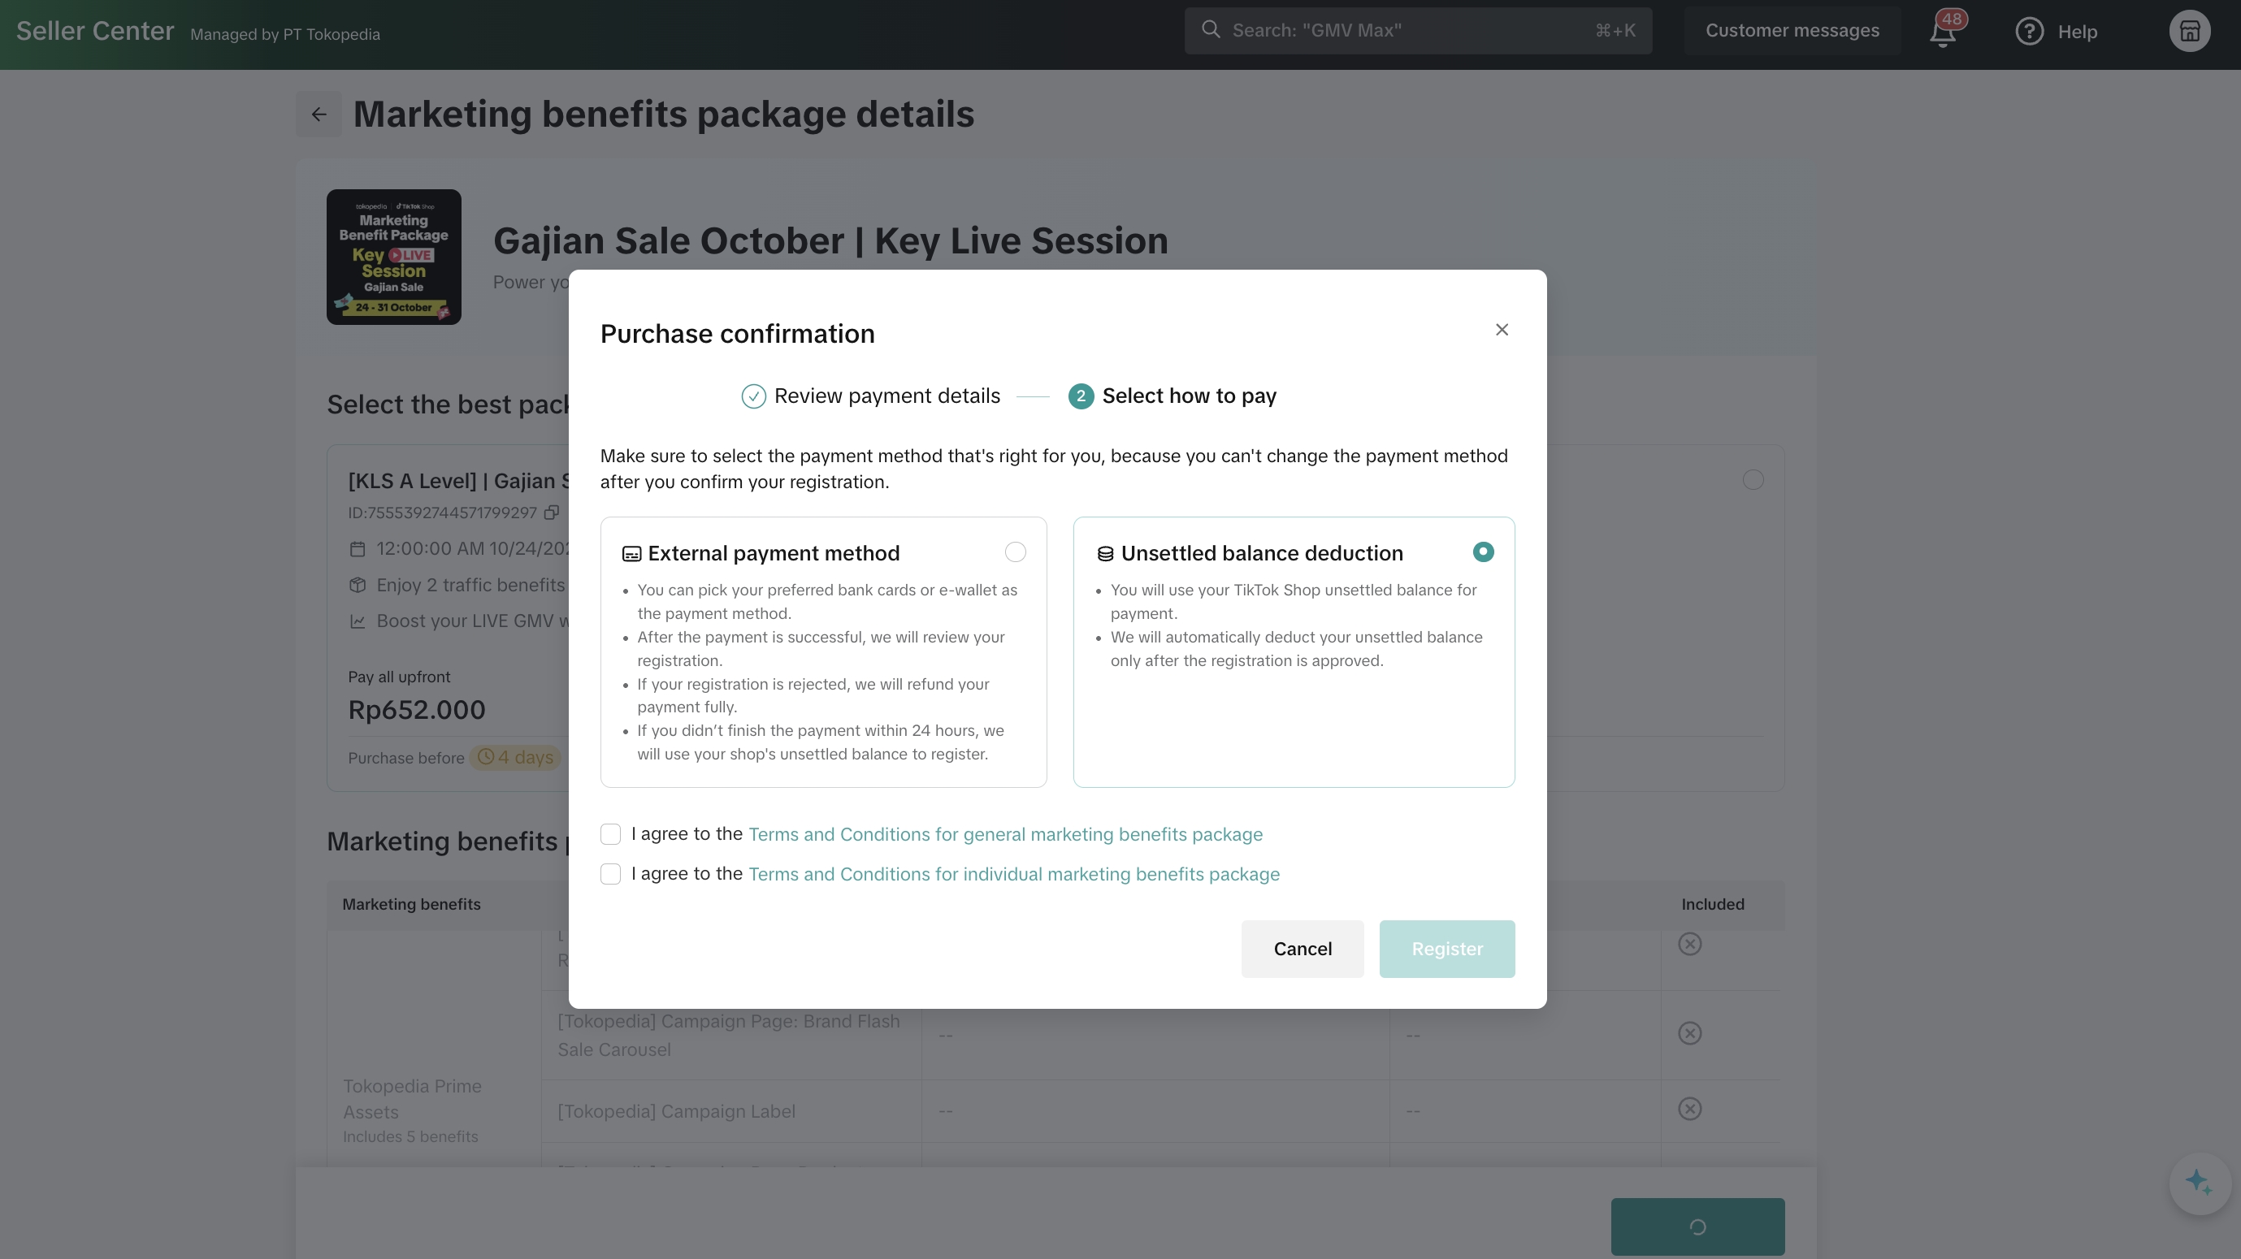Copy the package ID with copy icon
Screen dimensions: 2241x1259
click(552, 513)
